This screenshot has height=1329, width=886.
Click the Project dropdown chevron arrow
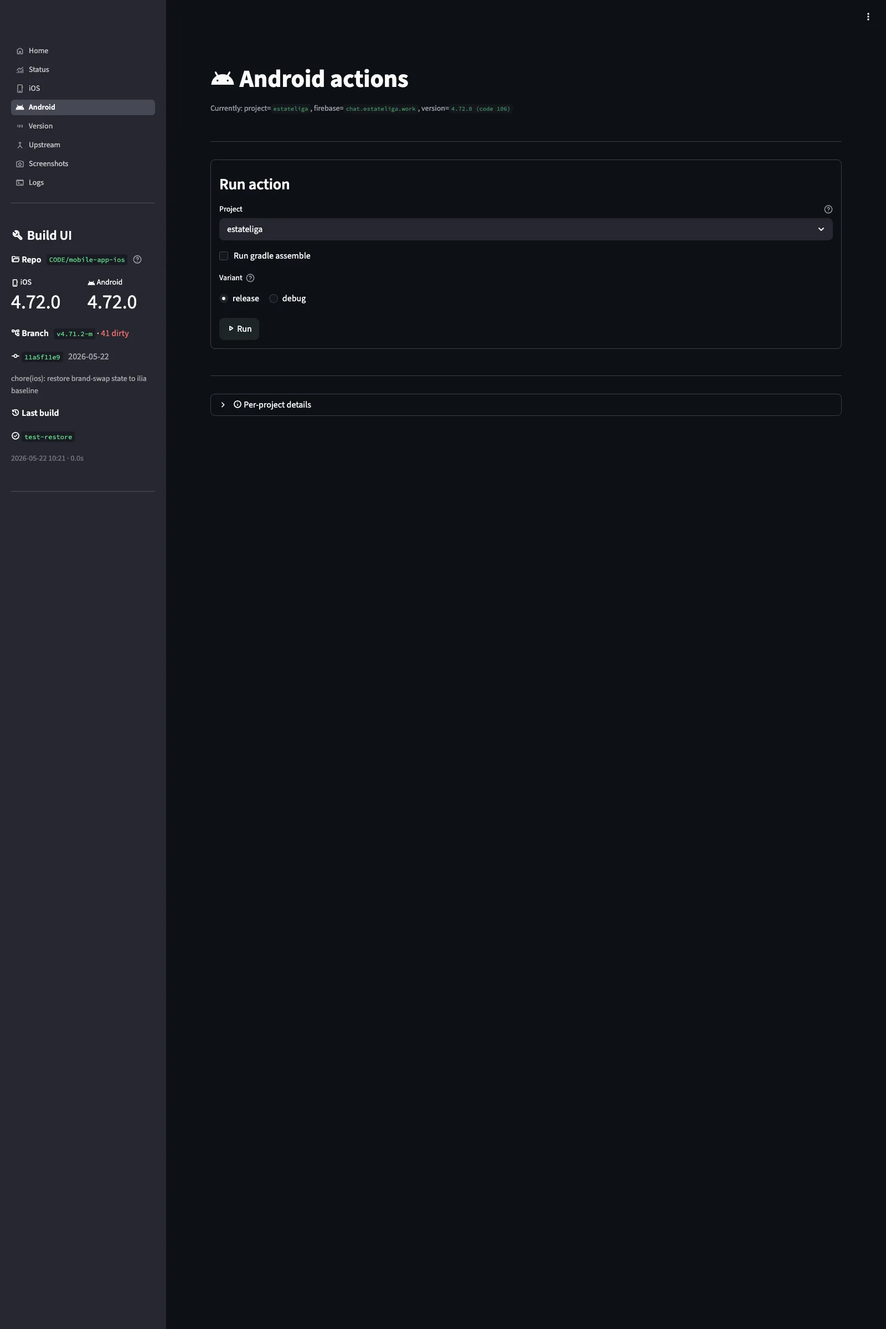[821, 229]
